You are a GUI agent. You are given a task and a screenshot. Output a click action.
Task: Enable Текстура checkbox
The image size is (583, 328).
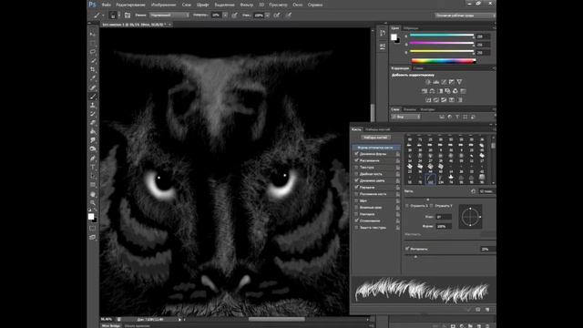tap(356, 167)
